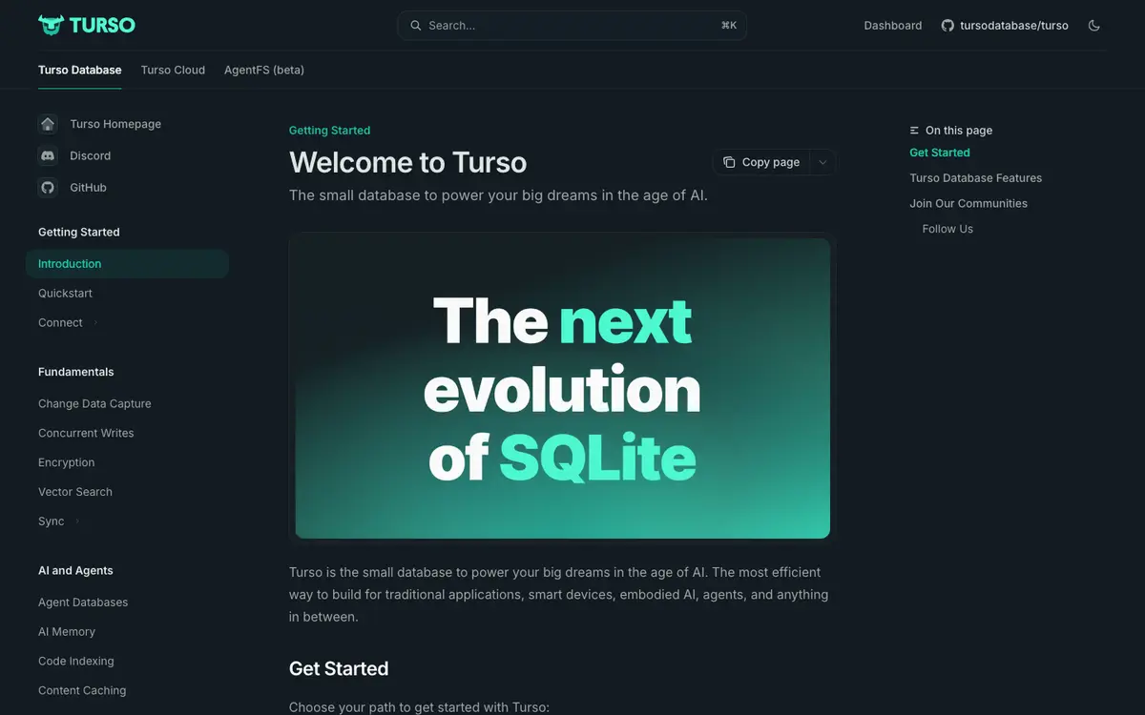Click the Getting Started sidebar section header
This screenshot has height=715, width=1145.
79,233
